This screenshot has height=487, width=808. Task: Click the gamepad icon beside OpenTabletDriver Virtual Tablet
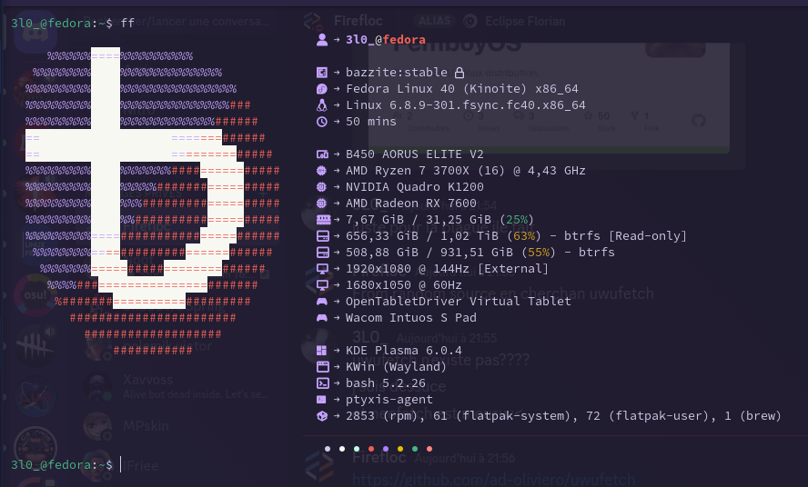(322, 302)
